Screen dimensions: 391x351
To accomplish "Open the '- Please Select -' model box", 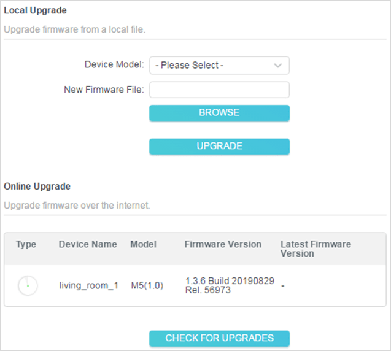I will click(x=212, y=65).
